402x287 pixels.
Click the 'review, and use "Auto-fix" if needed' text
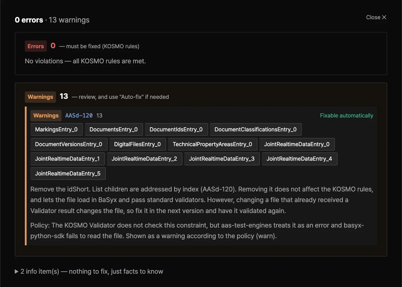[124, 97]
